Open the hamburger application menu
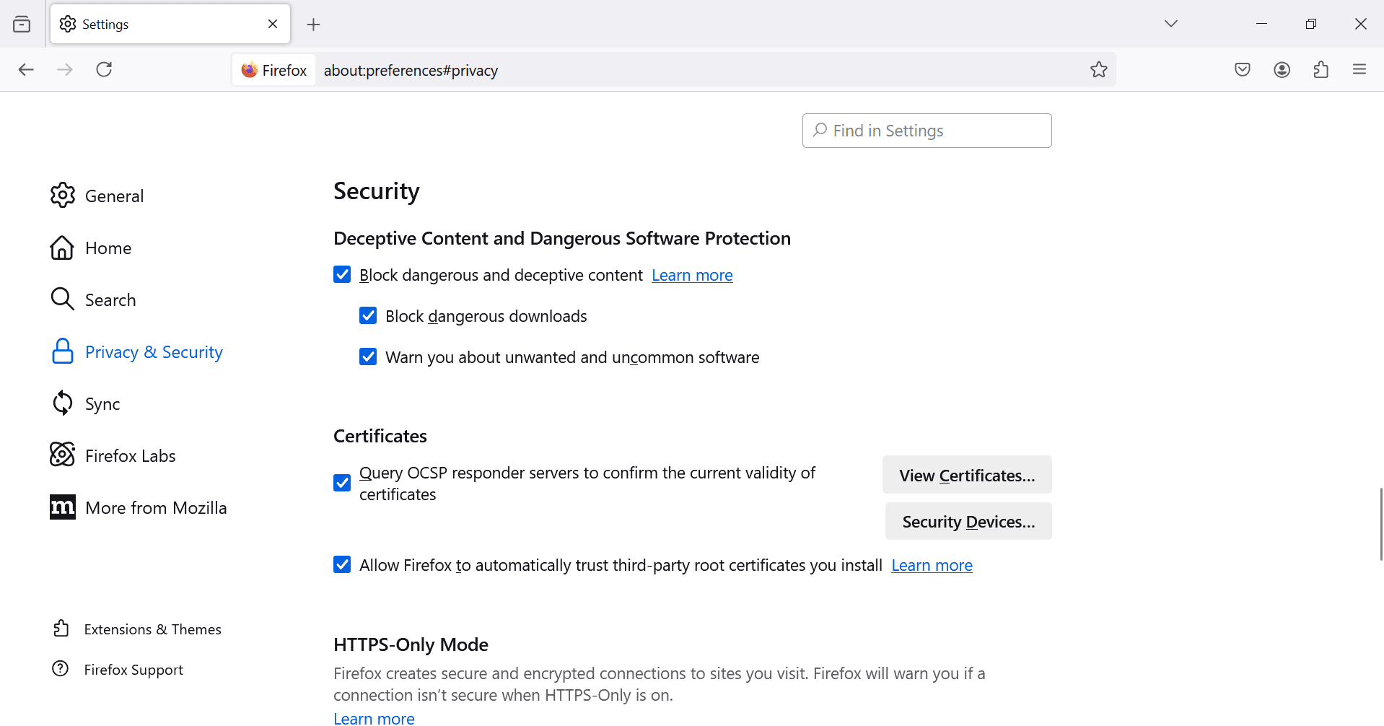The width and height of the screenshot is (1384, 726). [1359, 69]
